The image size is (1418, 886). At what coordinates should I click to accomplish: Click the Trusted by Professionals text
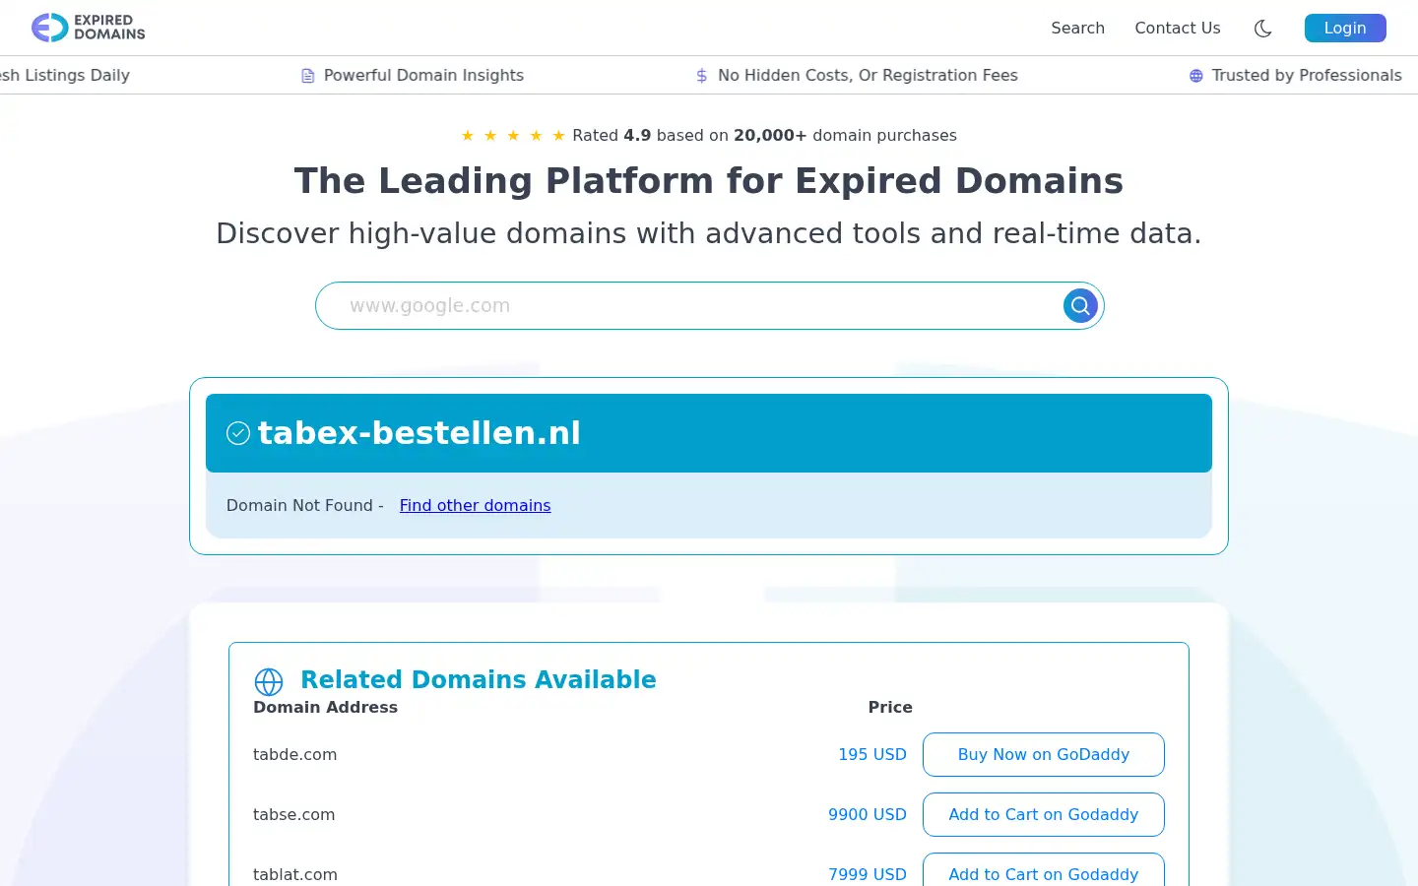[x=1307, y=76]
